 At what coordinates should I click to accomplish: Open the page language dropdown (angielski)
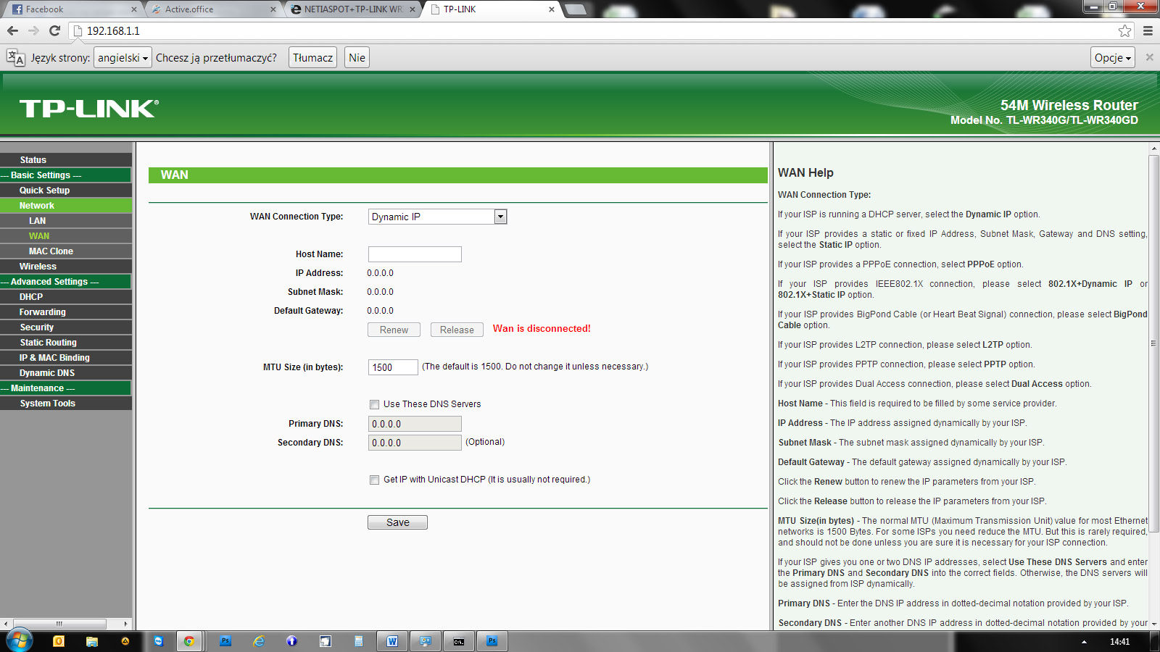point(123,58)
